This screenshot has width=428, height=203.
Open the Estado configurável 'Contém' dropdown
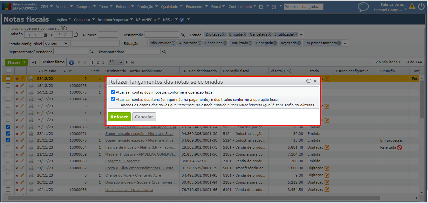pyautogui.click(x=57, y=43)
